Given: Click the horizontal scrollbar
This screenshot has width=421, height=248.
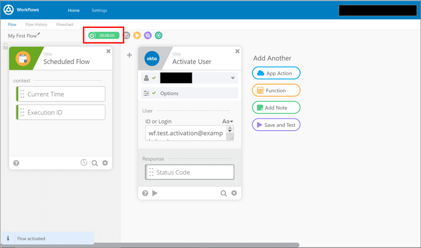Looking at the screenshot, I should [x=151, y=245].
